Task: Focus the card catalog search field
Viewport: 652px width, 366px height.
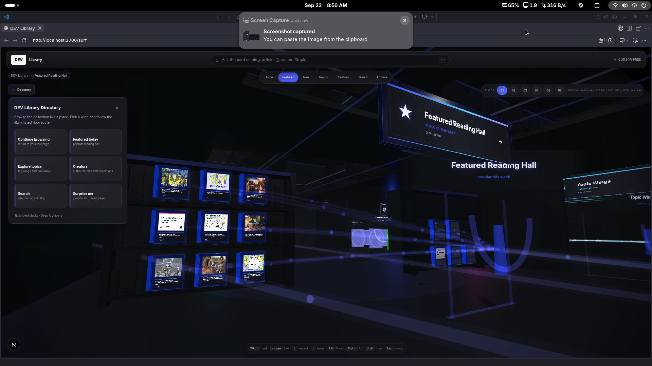Action: [330, 60]
